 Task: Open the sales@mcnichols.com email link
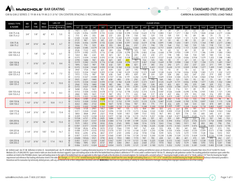pyautogui.click(x=17, y=177)
